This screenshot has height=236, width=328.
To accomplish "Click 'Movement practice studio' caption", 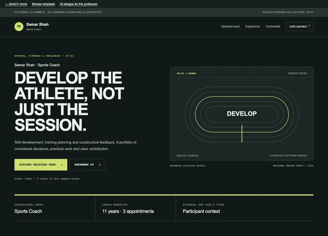I will [x=187, y=166].
